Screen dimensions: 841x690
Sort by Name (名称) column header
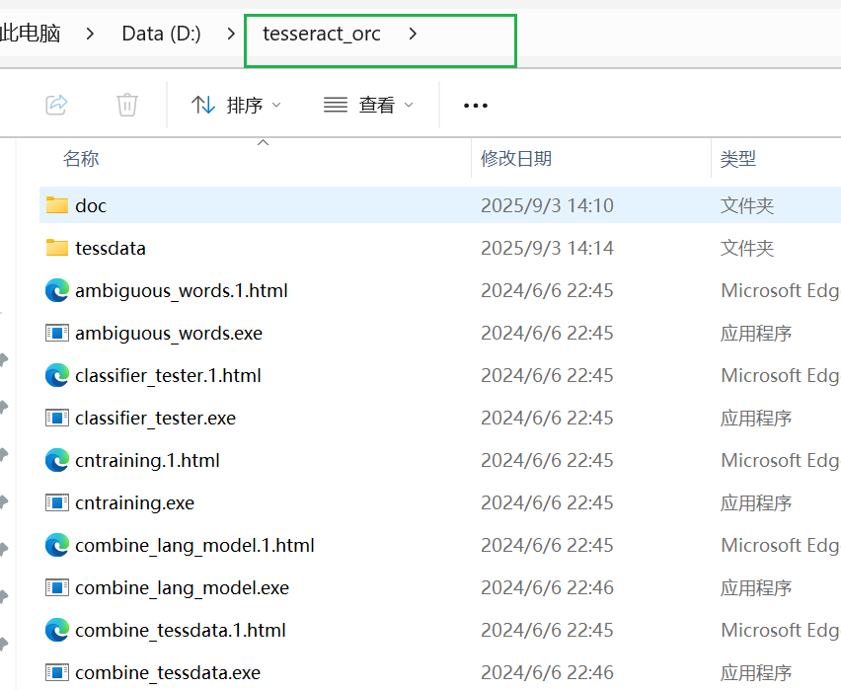click(81, 159)
